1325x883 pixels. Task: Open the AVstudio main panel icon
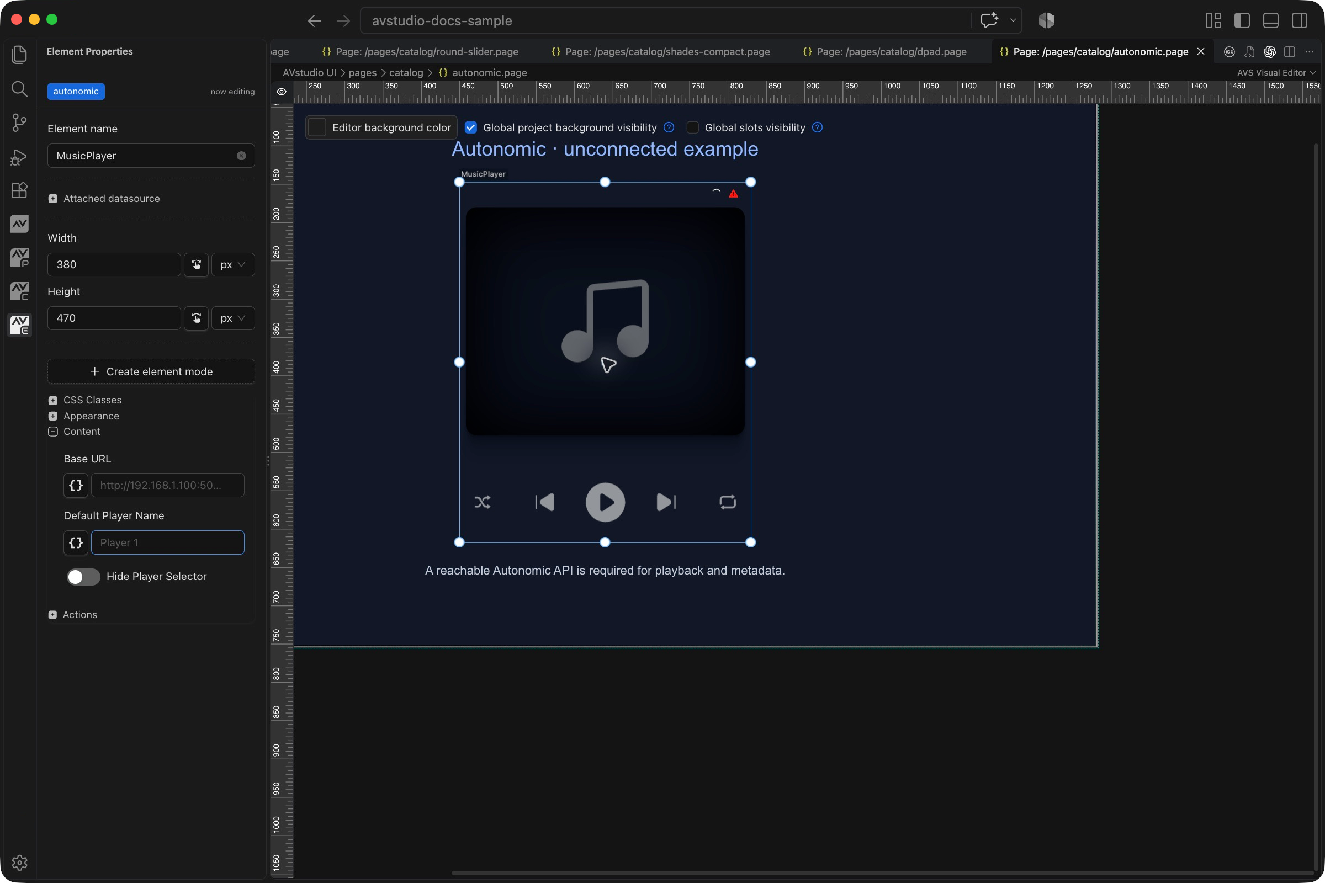[19, 224]
